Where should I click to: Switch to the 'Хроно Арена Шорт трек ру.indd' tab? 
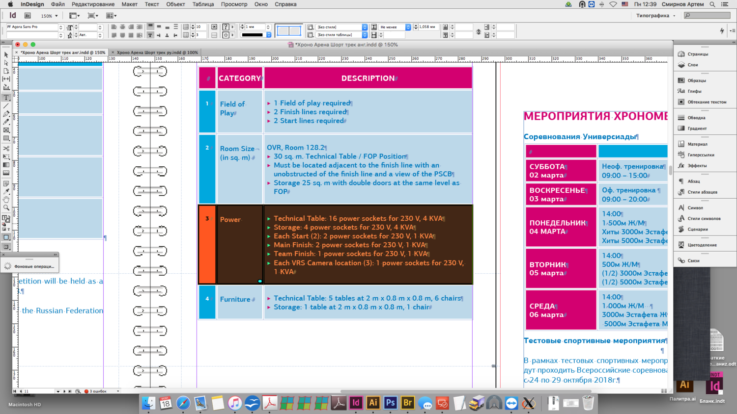(157, 52)
